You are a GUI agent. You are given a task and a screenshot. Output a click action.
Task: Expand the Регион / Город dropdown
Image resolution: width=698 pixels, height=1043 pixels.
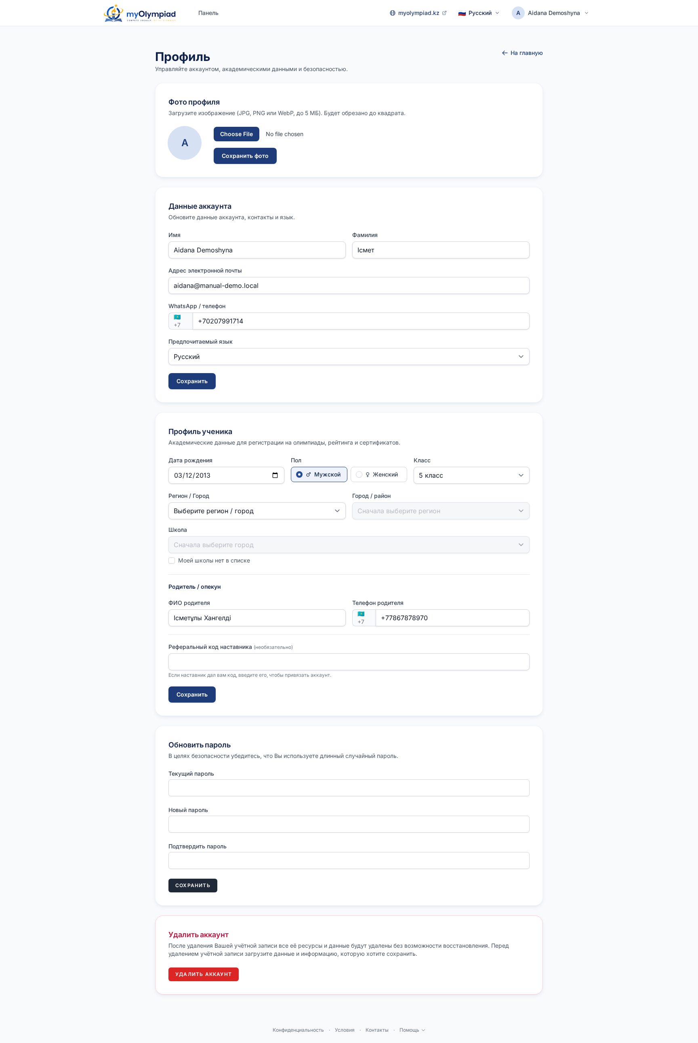click(257, 511)
